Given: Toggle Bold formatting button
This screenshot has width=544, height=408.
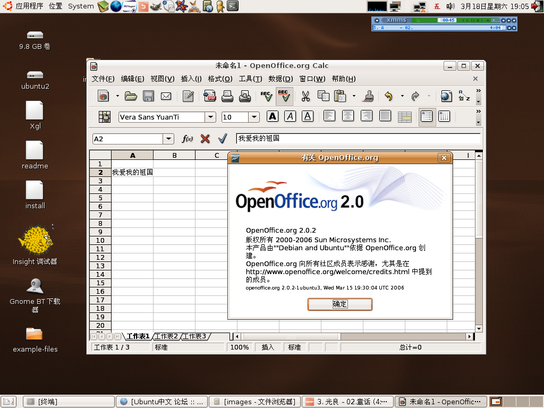Looking at the screenshot, I should click(273, 116).
